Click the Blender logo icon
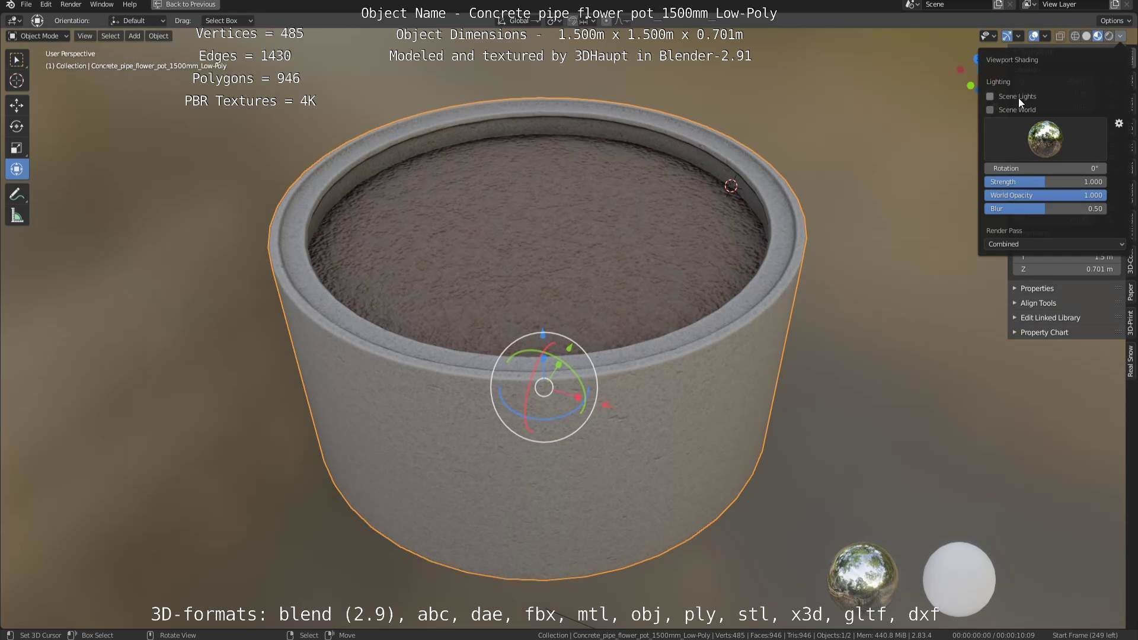This screenshot has width=1138, height=640. tap(10, 4)
